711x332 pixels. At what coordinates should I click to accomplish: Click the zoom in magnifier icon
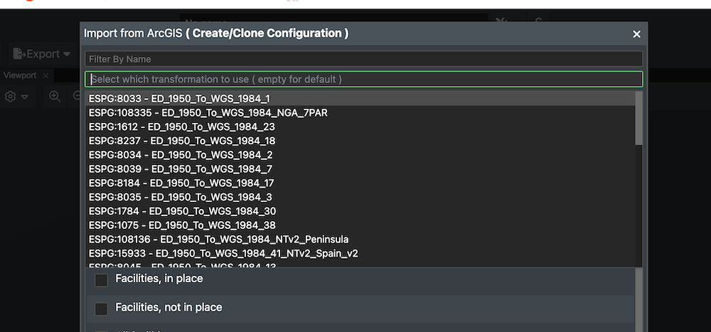[x=55, y=96]
